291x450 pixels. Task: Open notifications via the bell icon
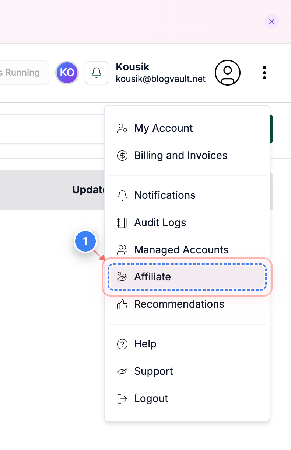96,73
